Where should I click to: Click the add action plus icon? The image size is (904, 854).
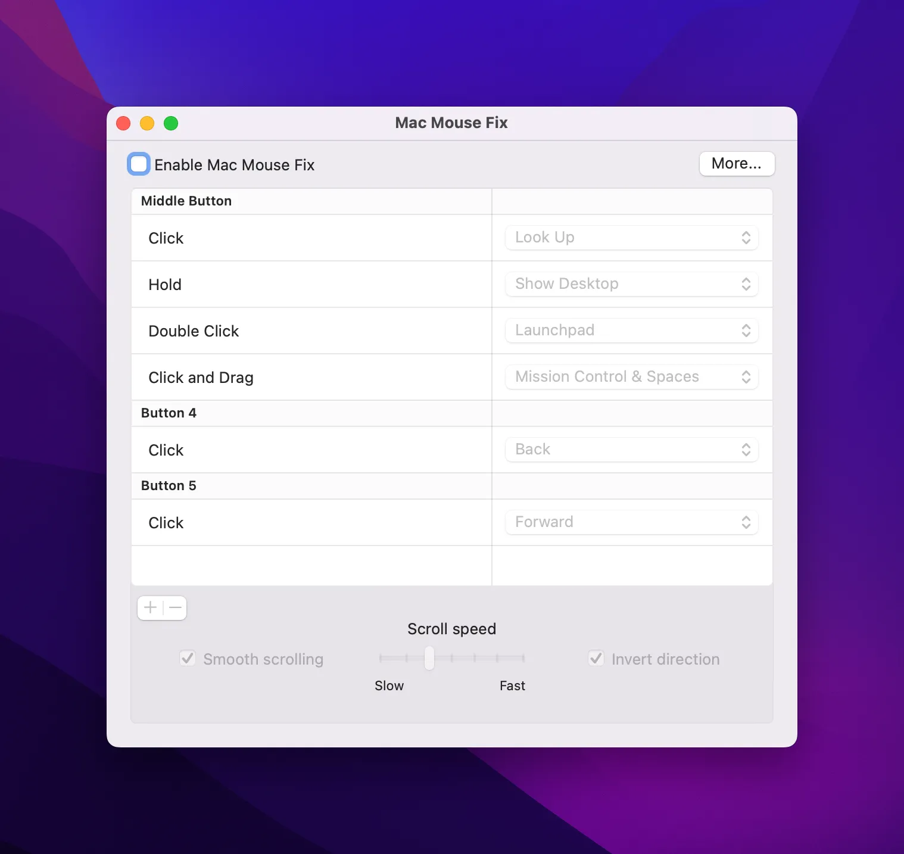coord(150,607)
